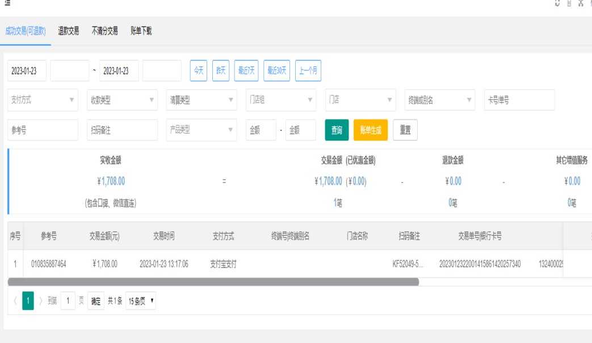Click the orange 账单生成 button
Screen dimensions: 592x343
click(x=370, y=130)
